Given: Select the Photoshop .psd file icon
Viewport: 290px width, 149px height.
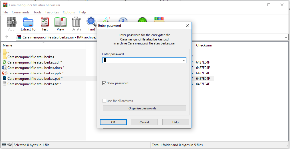Looking at the screenshot, I should pyautogui.click(x=5, y=78).
